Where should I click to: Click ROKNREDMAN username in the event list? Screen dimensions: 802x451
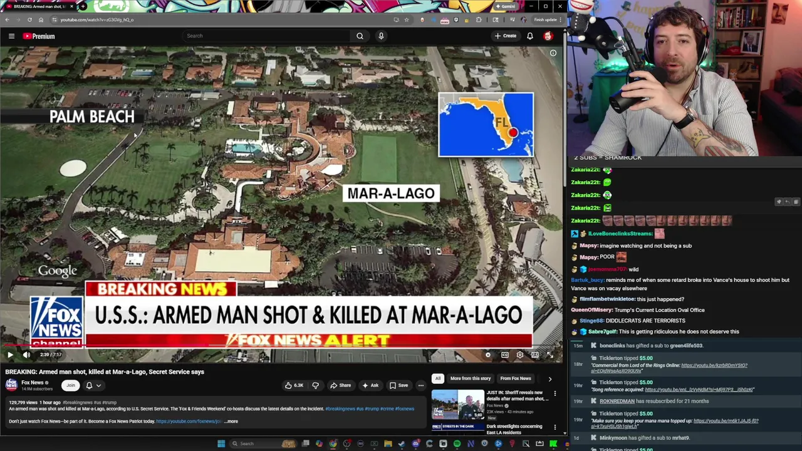[x=617, y=401]
